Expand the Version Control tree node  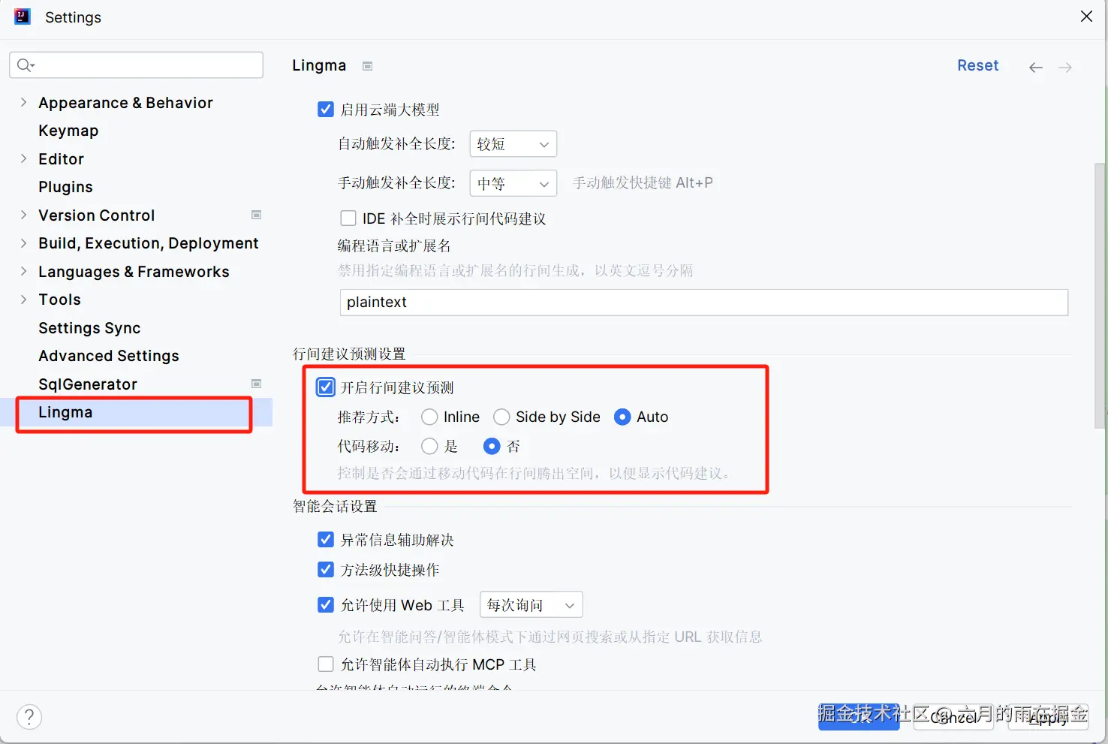click(23, 215)
